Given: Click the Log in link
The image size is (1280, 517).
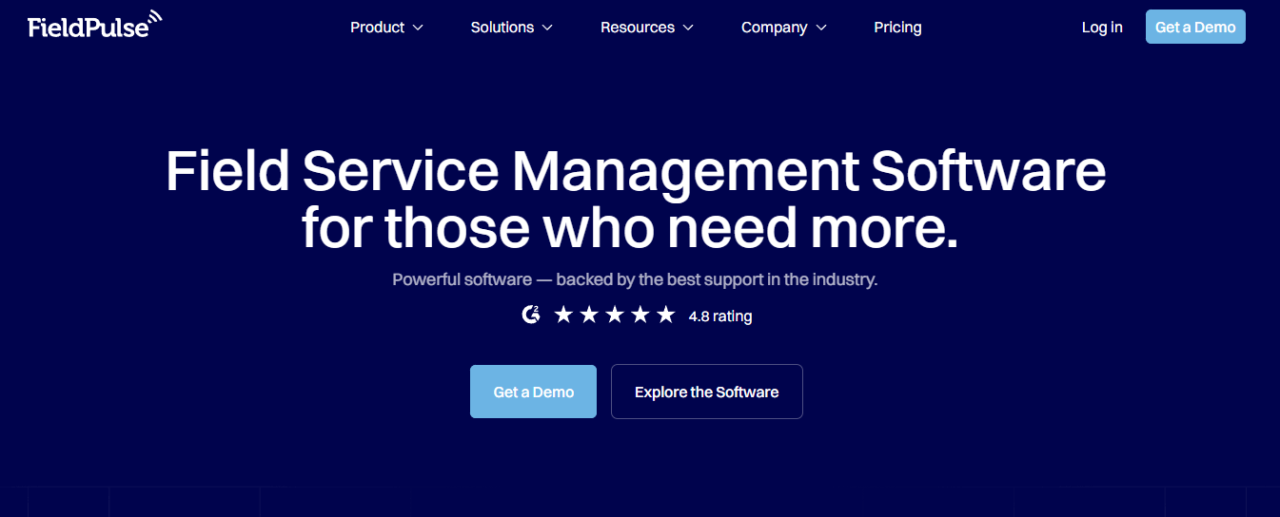Looking at the screenshot, I should [x=1102, y=28].
